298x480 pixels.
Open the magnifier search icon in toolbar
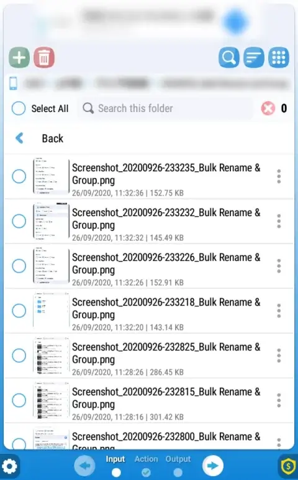point(229,57)
